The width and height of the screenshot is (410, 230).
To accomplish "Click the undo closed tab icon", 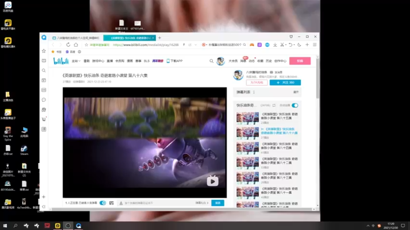I will [290, 45].
